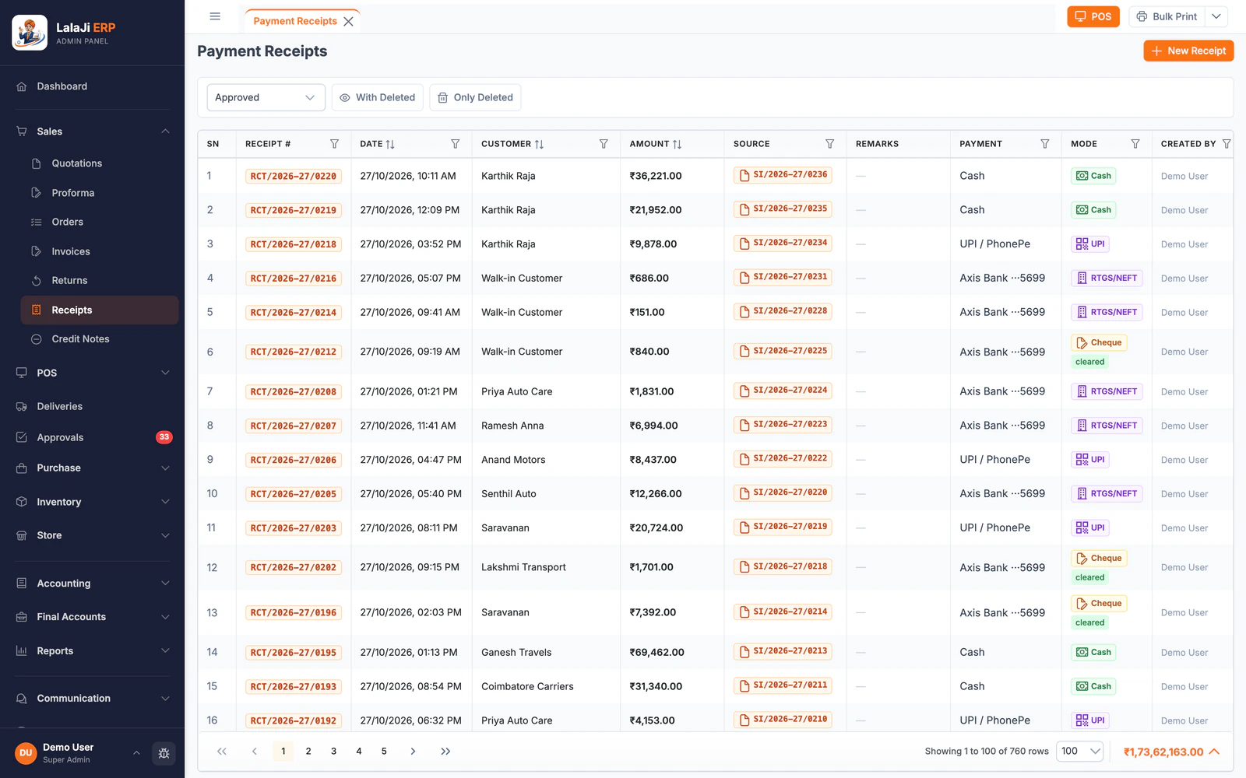Click the New Receipt button
The image size is (1246, 778).
pos(1188,51)
